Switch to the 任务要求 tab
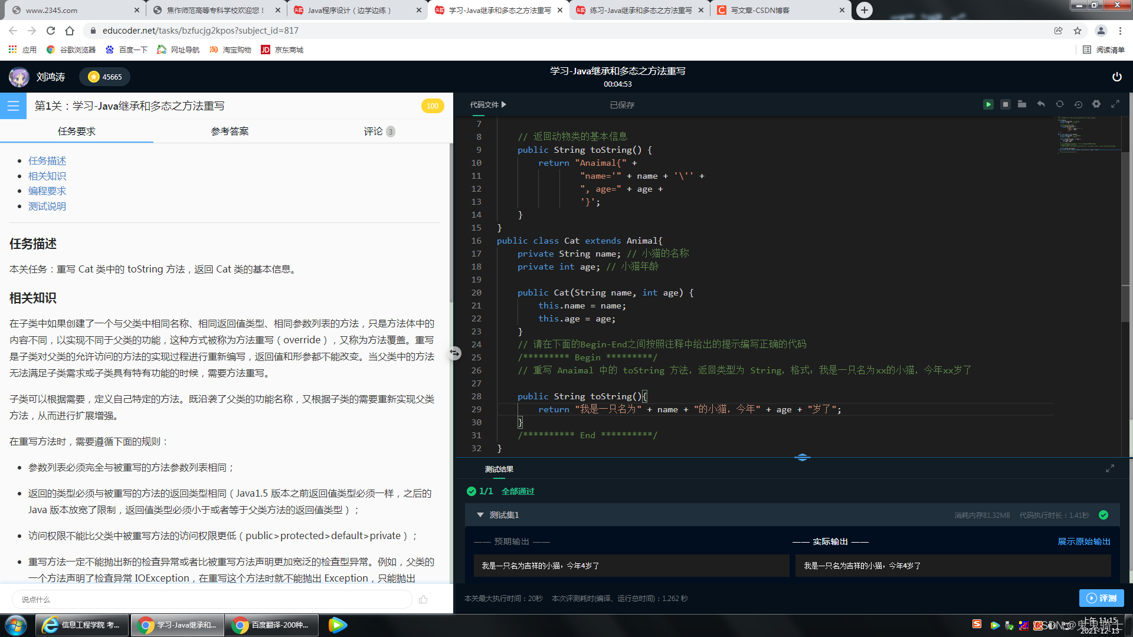1133x637 pixels. (x=77, y=131)
